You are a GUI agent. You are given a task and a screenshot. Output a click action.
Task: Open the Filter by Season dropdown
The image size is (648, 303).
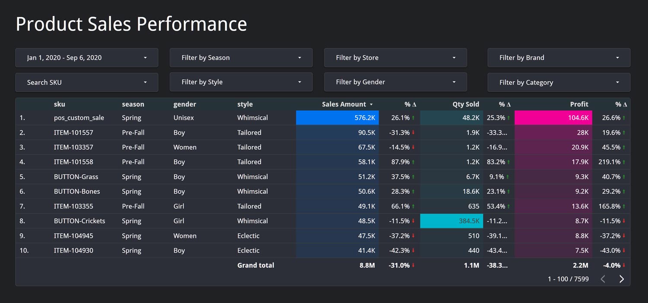[241, 58]
